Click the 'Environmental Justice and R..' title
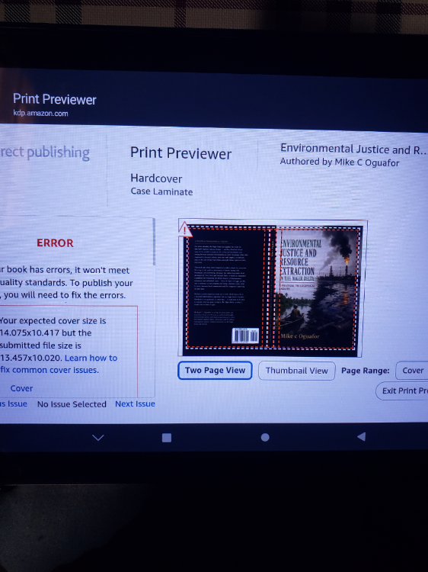The image size is (428, 572). pos(353,149)
